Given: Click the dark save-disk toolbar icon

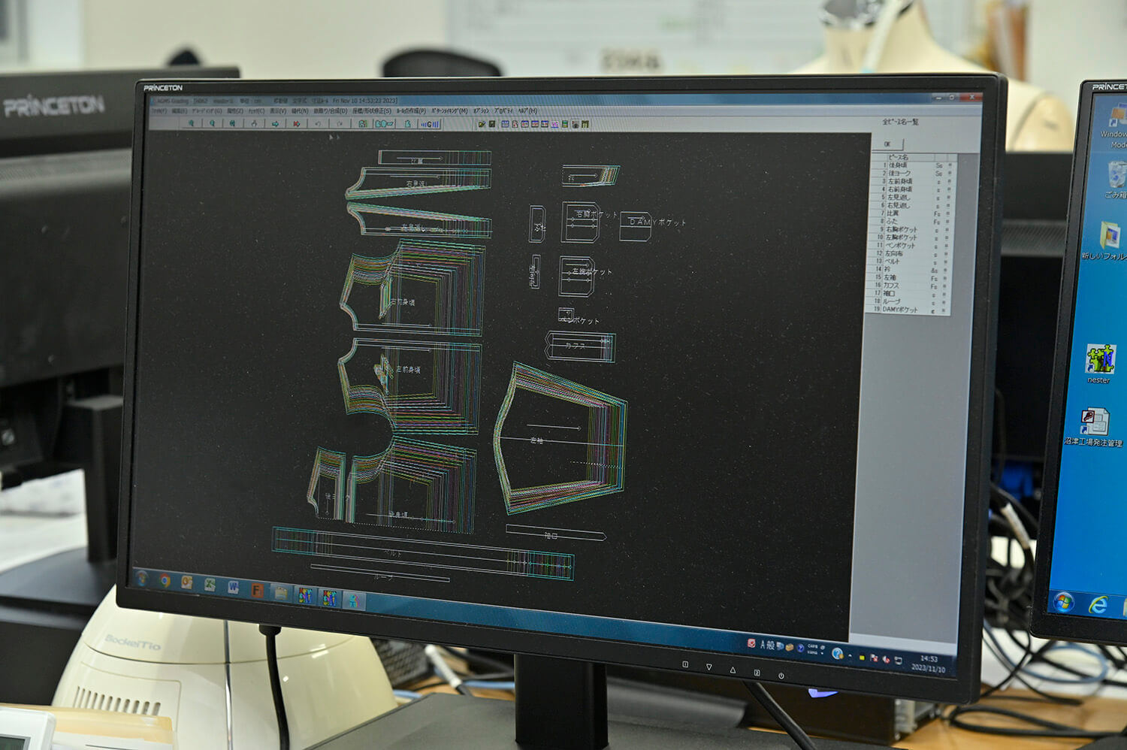Looking at the screenshot, I should click(x=491, y=124).
